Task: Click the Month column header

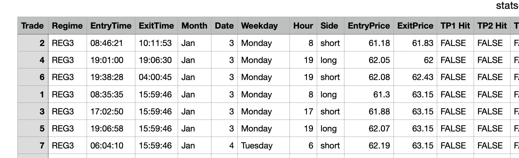Action: click(194, 26)
